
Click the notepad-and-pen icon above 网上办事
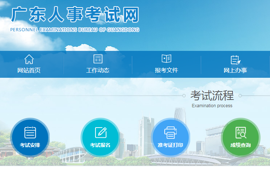[235, 60]
